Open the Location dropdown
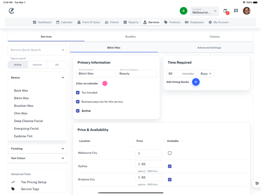 point(204,11)
